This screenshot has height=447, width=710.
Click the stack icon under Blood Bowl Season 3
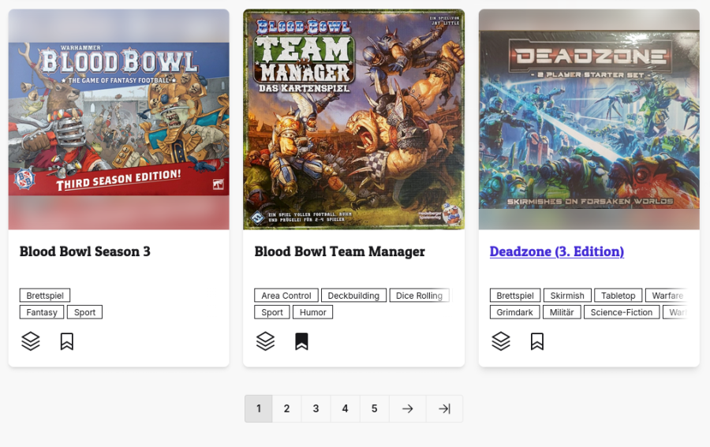coord(30,341)
